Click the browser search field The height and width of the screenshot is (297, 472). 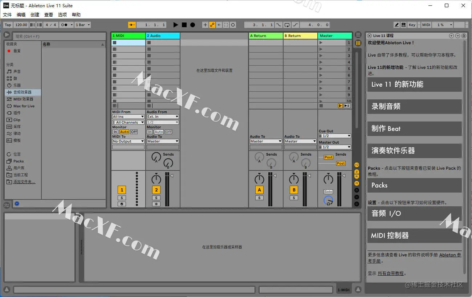(x=60, y=36)
